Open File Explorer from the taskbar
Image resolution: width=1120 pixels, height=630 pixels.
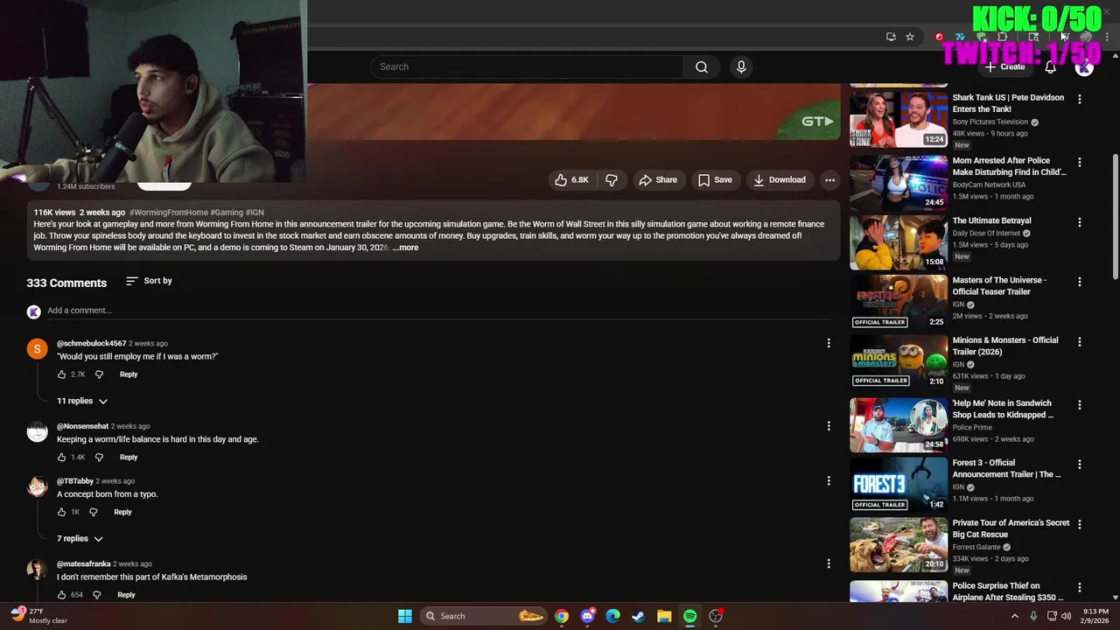[x=664, y=616]
